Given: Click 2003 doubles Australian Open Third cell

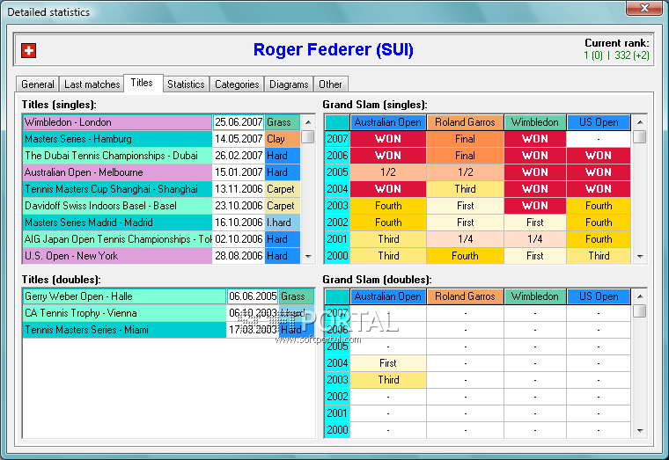Looking at the screenshot, I should [388, 380].
